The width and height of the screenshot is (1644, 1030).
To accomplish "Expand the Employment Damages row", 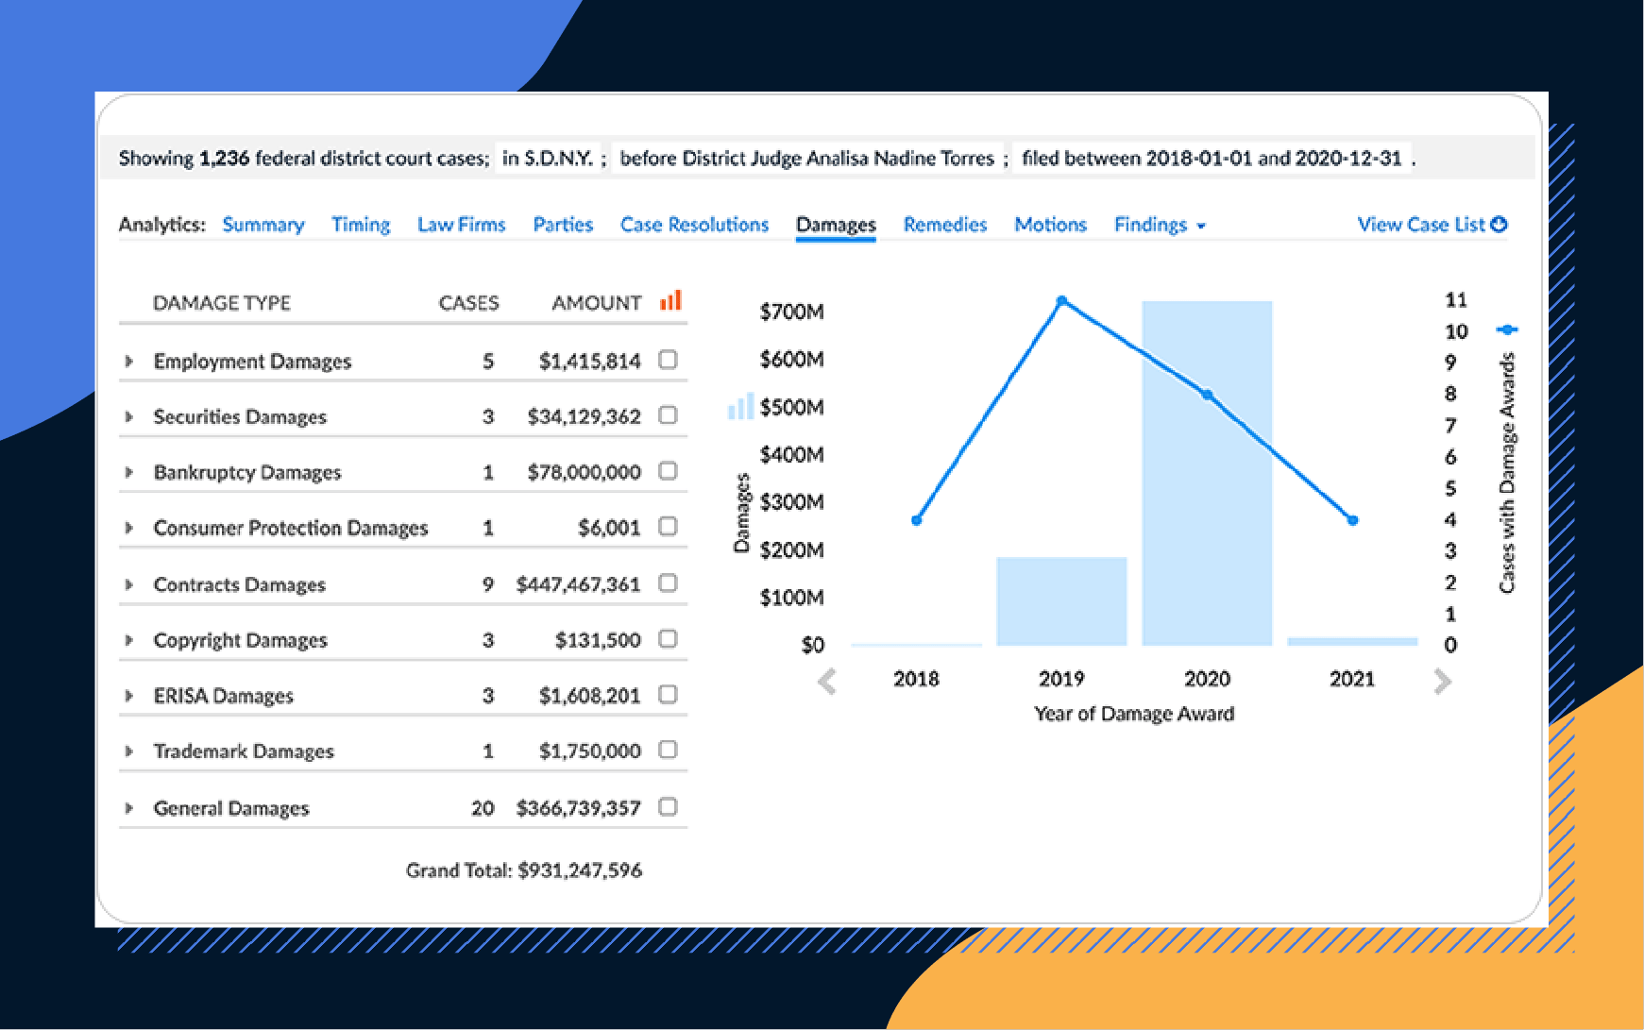I will (x=129, y=361).
